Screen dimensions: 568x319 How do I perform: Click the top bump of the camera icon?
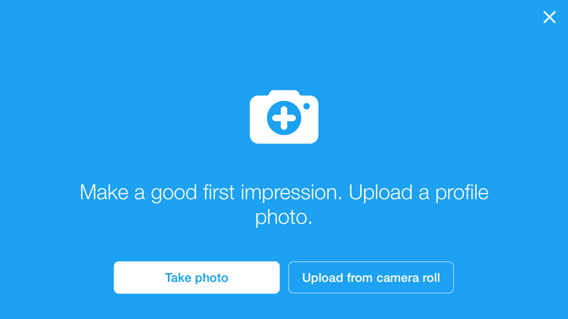coord(283,93)
